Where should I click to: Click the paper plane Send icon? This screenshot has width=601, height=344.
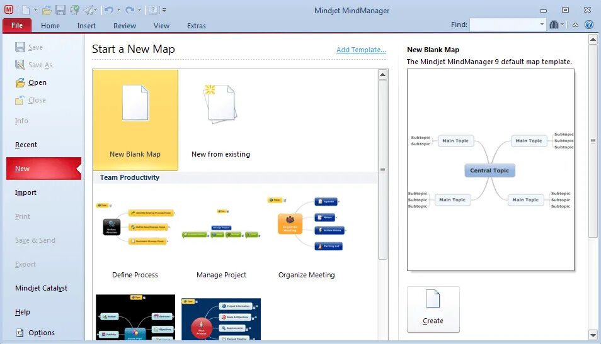[x=89, y=10]
